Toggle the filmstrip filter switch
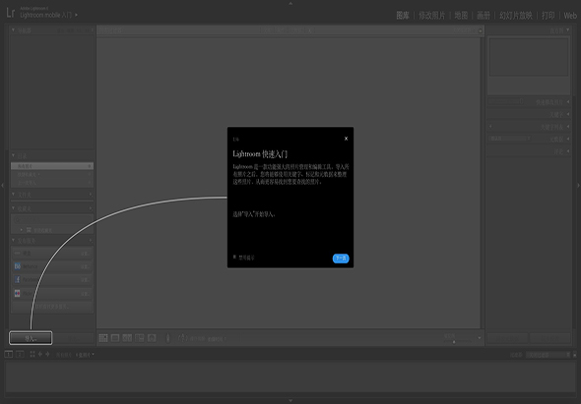Screen dimensions: 581x404 575,355
